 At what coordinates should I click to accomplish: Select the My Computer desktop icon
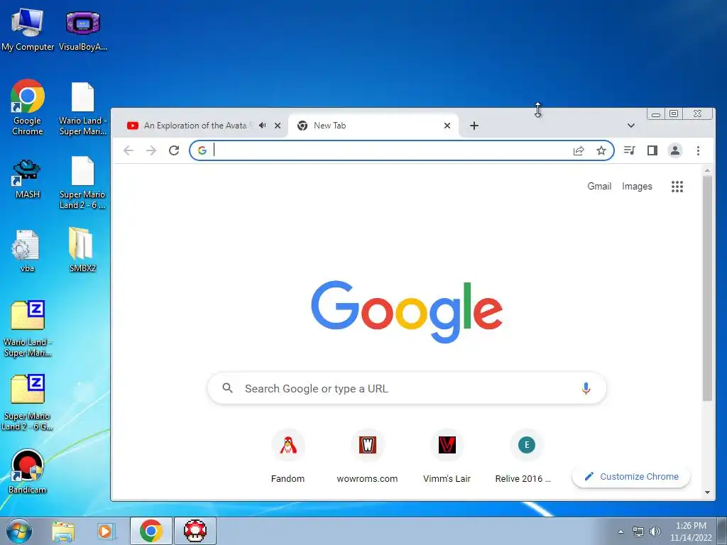(28, 30)
